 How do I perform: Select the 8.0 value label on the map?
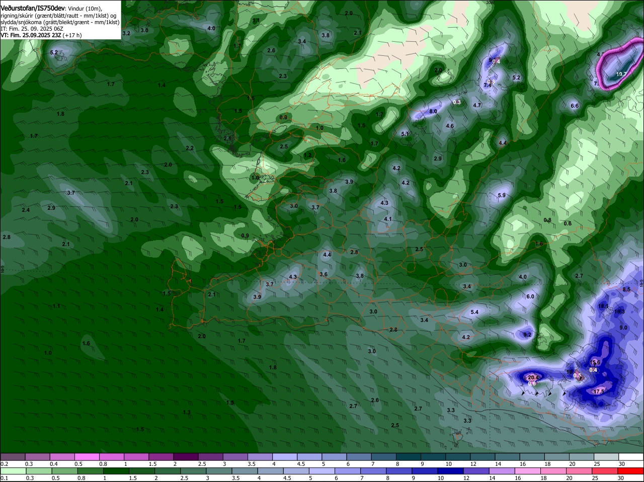433,111
